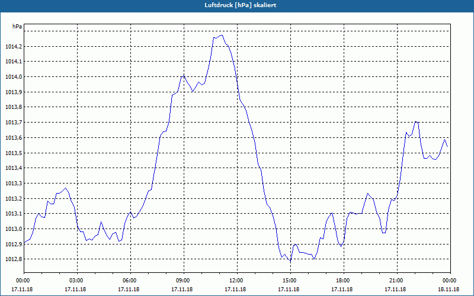Select the 1012,8 y-axis label
The width and height of the screenshot is (474, 296).
(14, 259)
